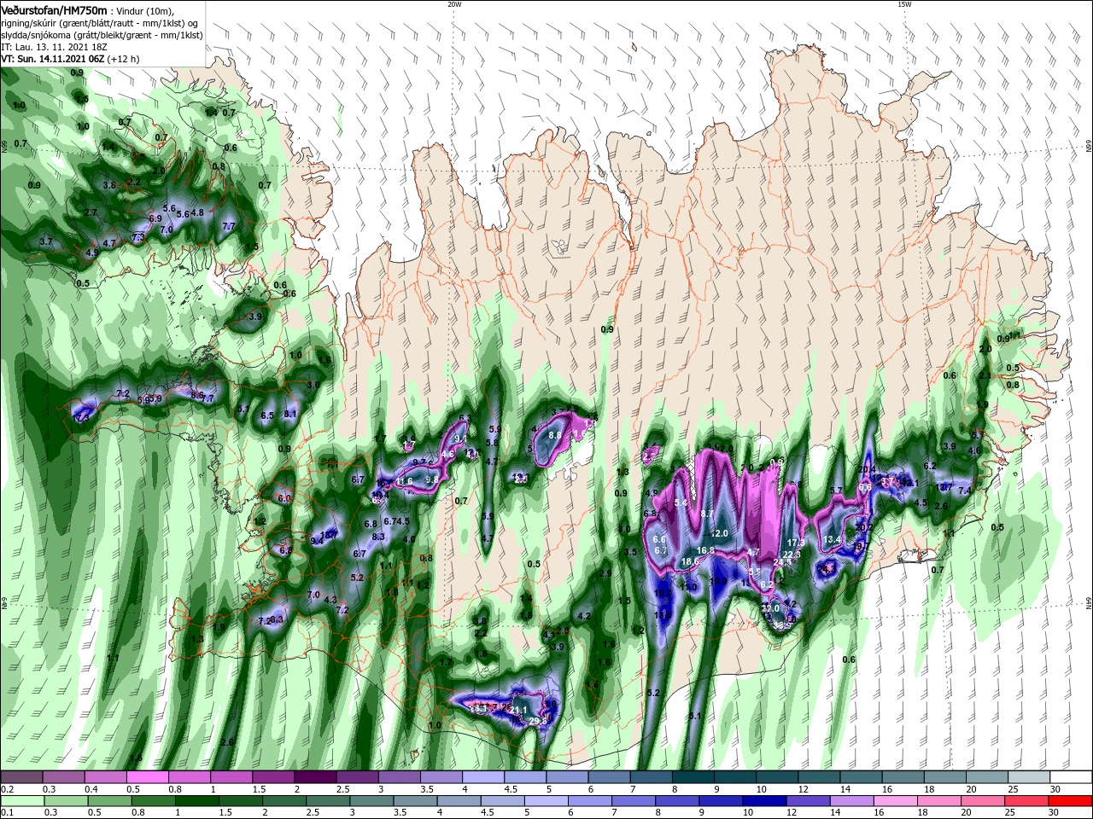Click the 4.8 value in the northwest sea
The image size is (1093, 819).
[x=197, y=212]
